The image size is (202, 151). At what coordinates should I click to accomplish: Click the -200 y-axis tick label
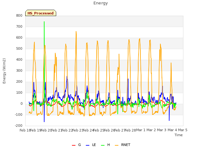[19, 126]
